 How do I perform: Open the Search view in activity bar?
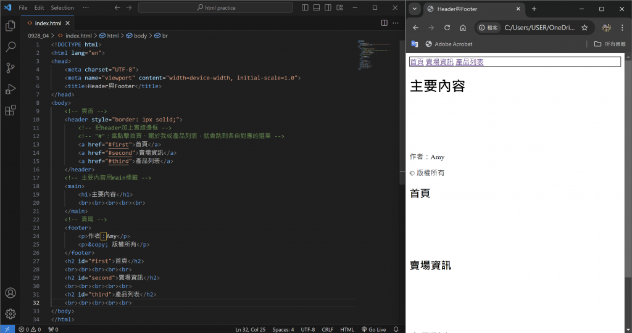tap(10, 47)
